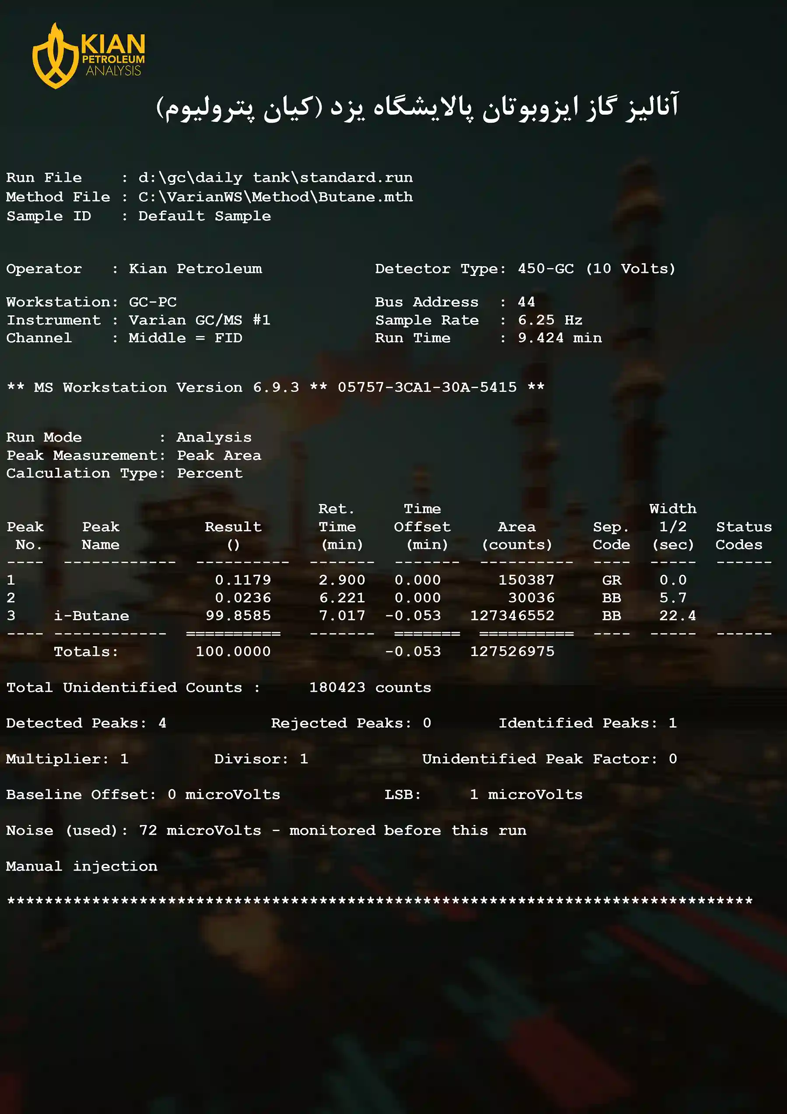Image resolution: width=787 pixels, height=1114 pixels.
Task: Click the peak 1 area value 150387
Action: pos(526,580)
